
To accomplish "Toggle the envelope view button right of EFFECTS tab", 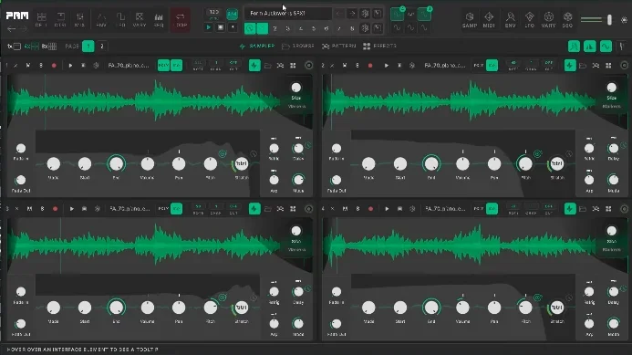I will 574,47.
